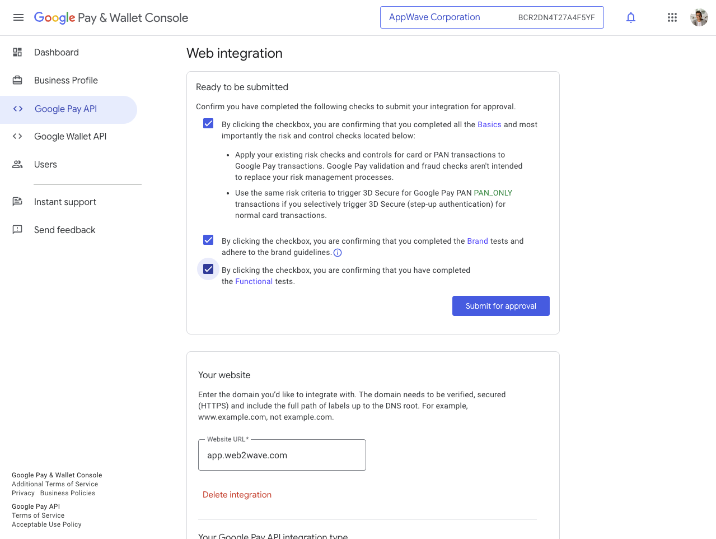Click the PAN_ONLY code text
716x539 pixels.
[493, 193]
